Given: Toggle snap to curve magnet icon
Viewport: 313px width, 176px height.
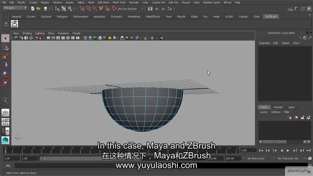Looking at the screenshot, I should [x=88, y=9].
